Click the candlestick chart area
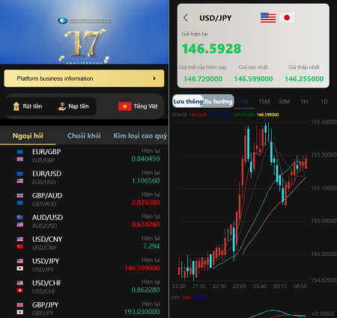This screenshot has height=318, width=337. [x=242, y=201]
